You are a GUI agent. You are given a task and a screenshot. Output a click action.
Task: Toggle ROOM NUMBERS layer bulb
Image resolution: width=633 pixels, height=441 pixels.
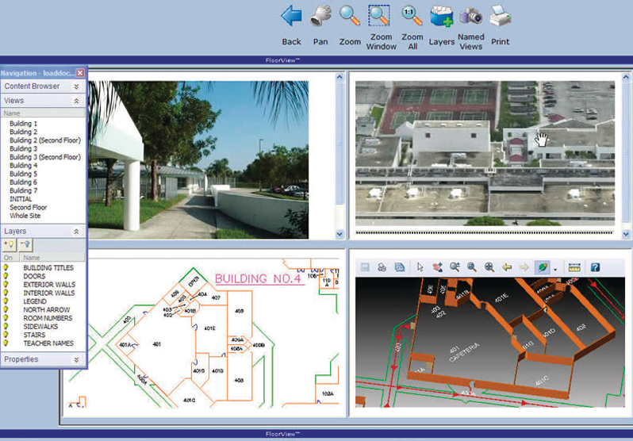(x=6, y=318)
